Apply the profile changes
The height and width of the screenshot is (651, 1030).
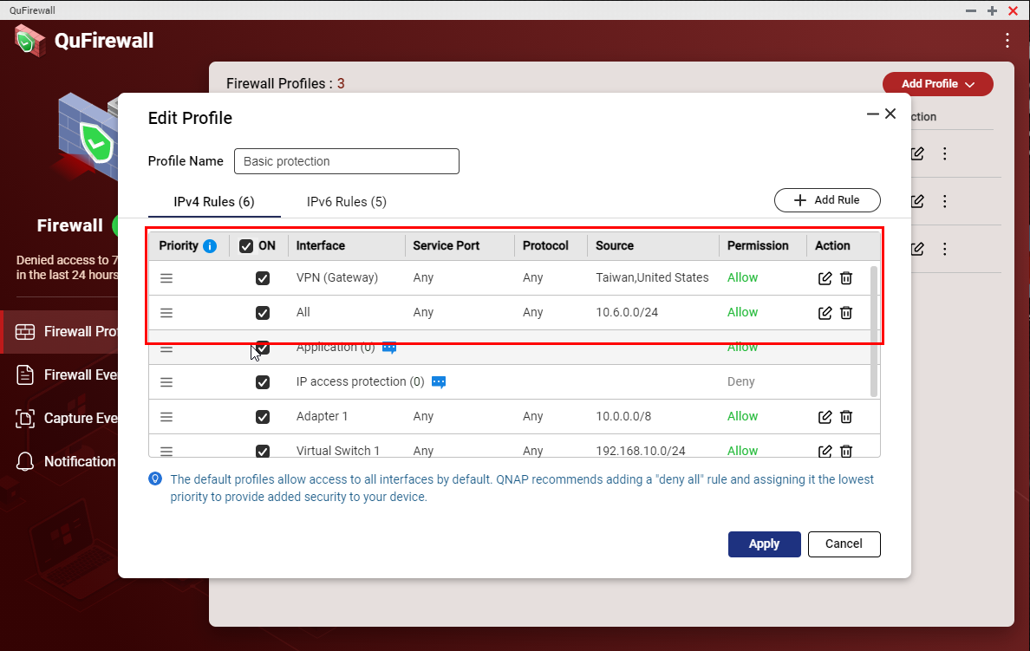click(x=764, y=544)
